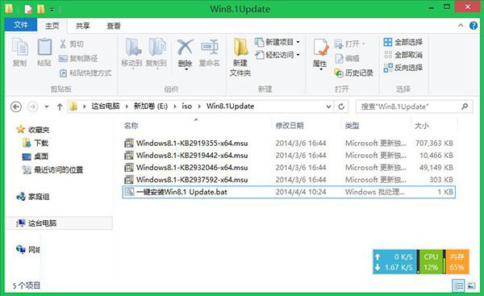Switch to details view icon in status bar
Image resolution: width=484 pixels, height=296 pixels.
click(x=458, y=286)
